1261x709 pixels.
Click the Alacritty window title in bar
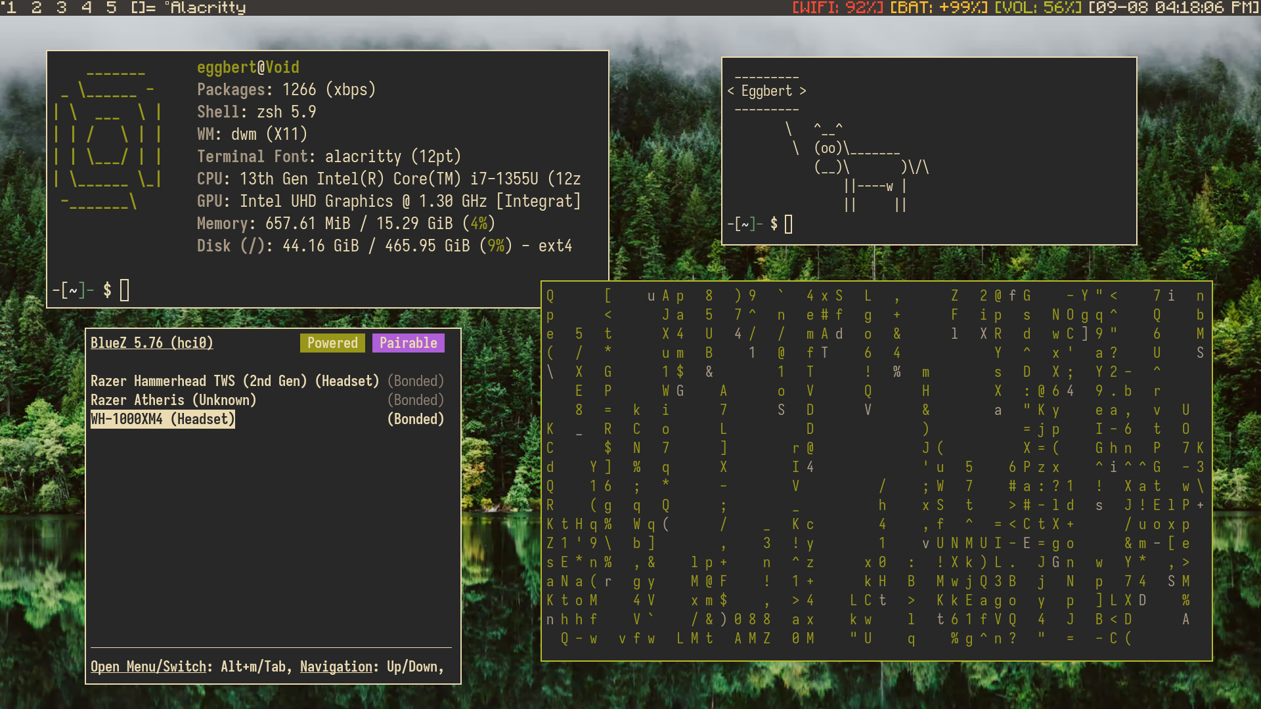(207, 8)
